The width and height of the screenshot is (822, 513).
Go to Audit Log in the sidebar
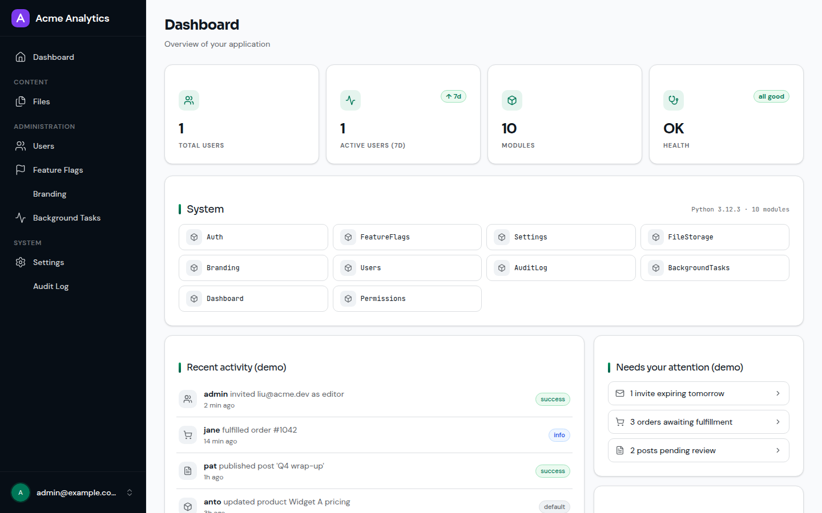point(73,286)
